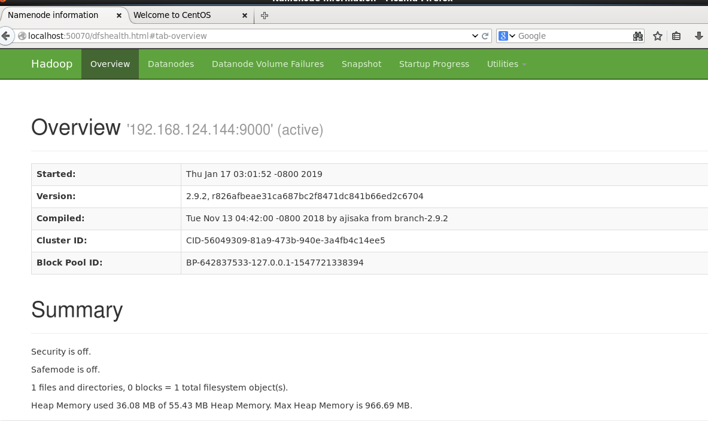
Task: Click the 'Cluster ID:' row label
Action: (x=62, y=240)
